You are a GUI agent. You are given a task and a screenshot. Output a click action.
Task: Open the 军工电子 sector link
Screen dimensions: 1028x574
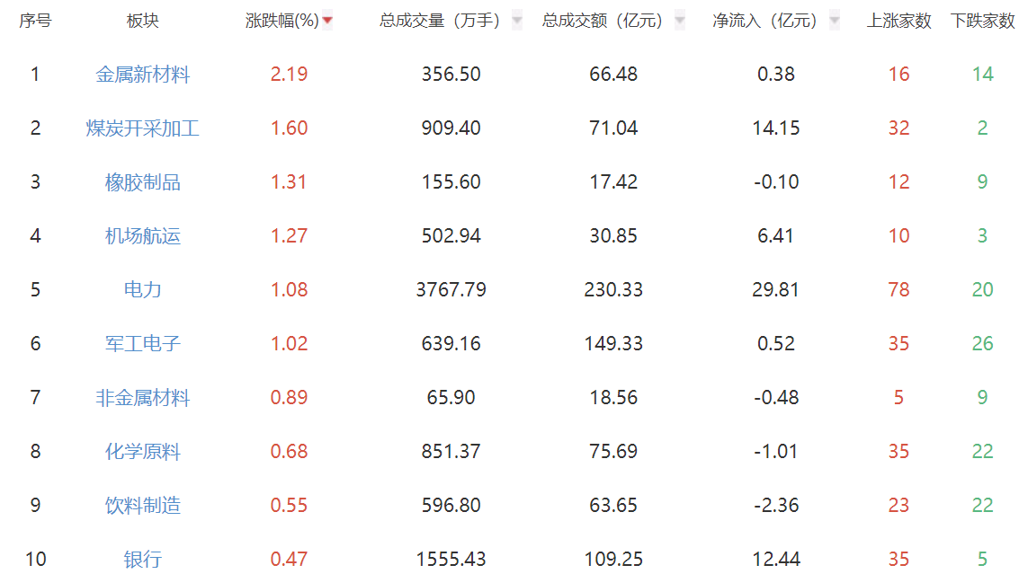click(142, 344)
